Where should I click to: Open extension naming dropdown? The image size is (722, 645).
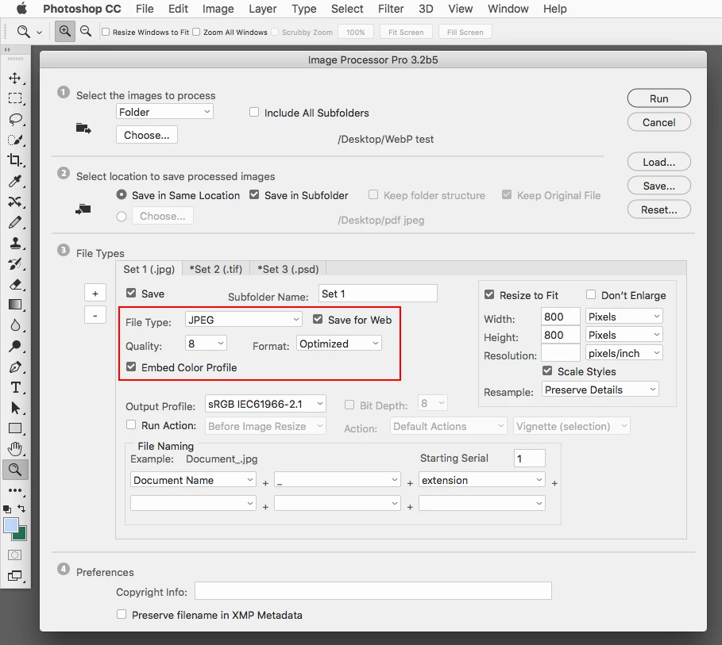pos(481,480)
